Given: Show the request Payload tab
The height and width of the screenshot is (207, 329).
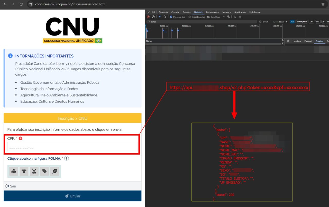Looking at the screenshot, I should point(308,41).
